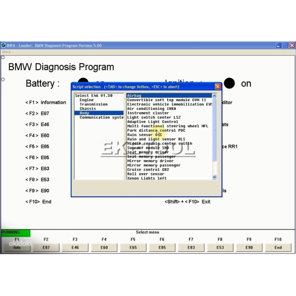This screenshot has width=296, height=296.
Task: Close the Script selection dialog
Action: click(x=218, y=87)
